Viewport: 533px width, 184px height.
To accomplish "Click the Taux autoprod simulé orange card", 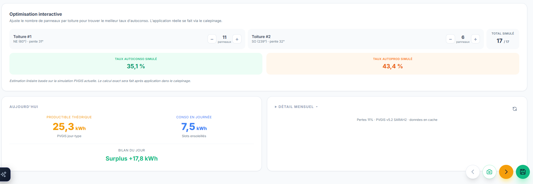I will pyautogui.click(x=393, y=64).
